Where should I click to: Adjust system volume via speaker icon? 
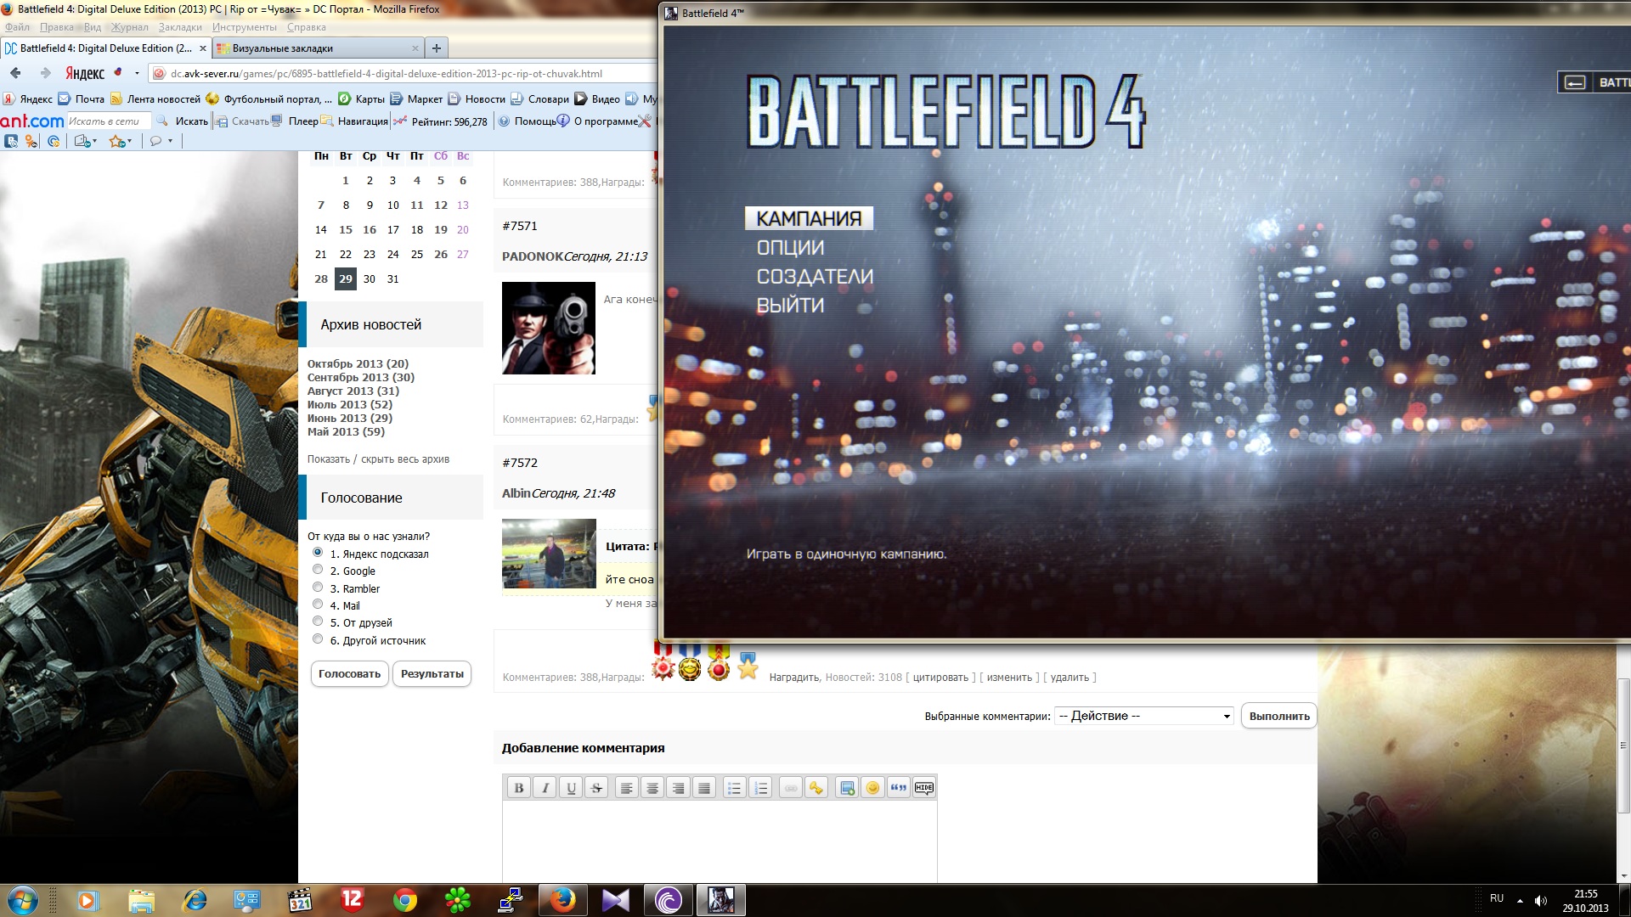tap(1541, 900)
